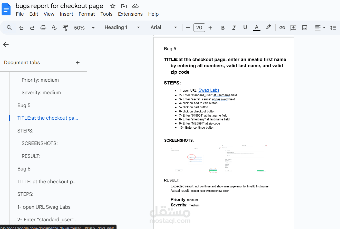Image resolution: width=340 pixels, height=229 pixels.
Task: Open the highlight color tool
Action: coord(268,27)
